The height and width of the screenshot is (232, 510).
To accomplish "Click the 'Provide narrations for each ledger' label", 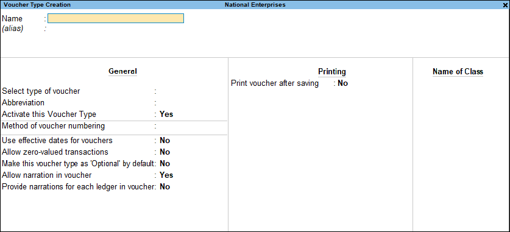I will [78, 187].
